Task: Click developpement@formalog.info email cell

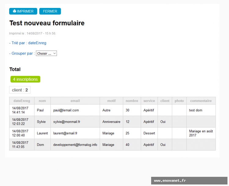Action: coord(75,145)
